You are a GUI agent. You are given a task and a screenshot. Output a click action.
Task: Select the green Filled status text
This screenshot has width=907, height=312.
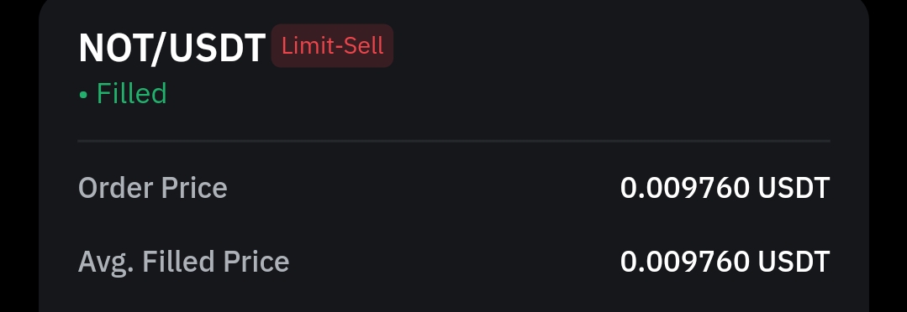click(x=131, y=93)
